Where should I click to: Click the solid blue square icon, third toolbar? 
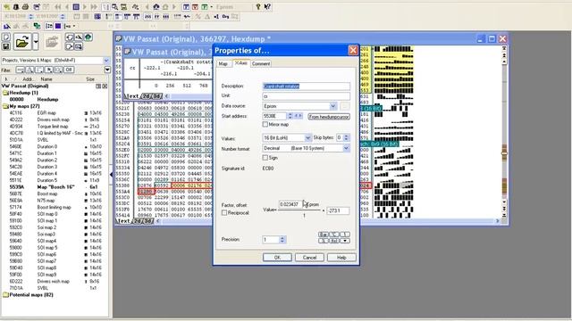coord(58,26)
